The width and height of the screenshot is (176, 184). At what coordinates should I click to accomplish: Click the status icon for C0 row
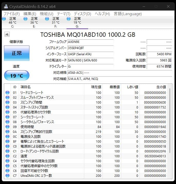(x=7, y=146)
